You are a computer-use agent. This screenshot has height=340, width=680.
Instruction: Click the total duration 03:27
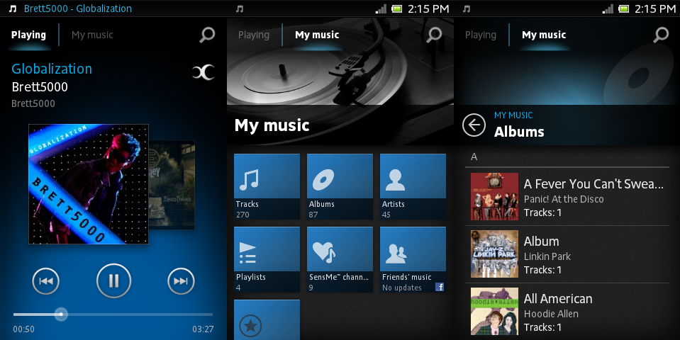click(x=203, y=329)
